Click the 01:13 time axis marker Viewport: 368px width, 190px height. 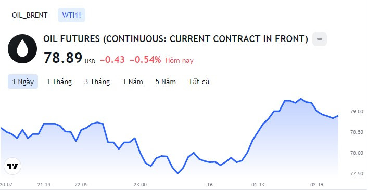pos(258,185)
